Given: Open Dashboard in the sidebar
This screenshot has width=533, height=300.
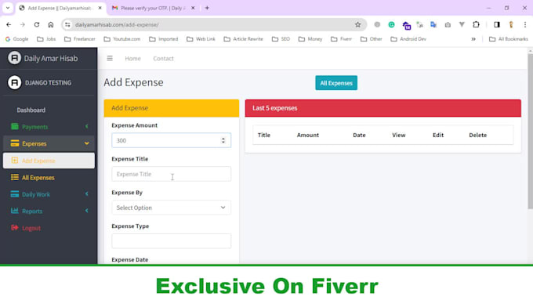Looking at the screenshot, I should coord(31,110).
